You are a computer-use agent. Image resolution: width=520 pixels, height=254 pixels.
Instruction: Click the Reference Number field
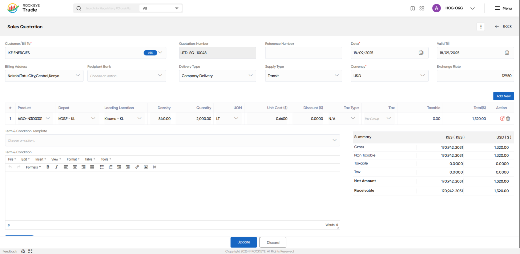[x=304, y=53]
